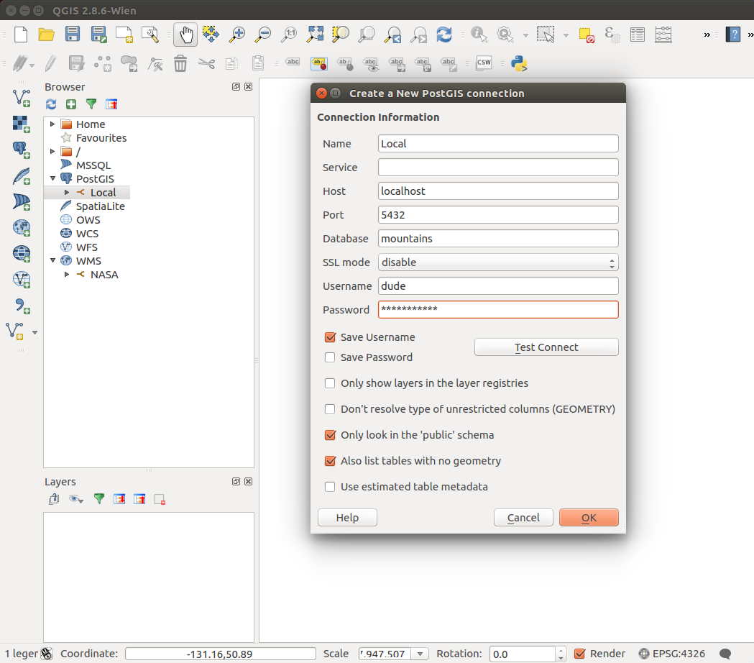754x663 pixels.
Task: Click into the Database input field
Action: [498, 239]
